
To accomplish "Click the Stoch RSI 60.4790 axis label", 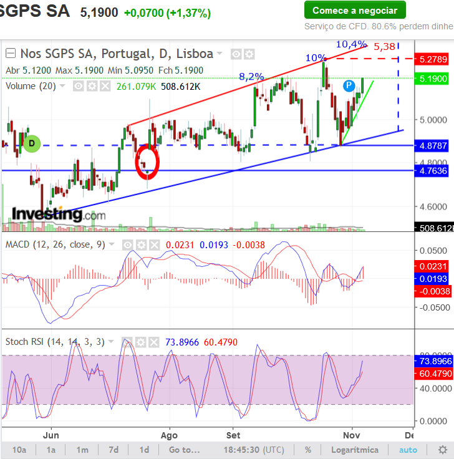I will (435, 374).
